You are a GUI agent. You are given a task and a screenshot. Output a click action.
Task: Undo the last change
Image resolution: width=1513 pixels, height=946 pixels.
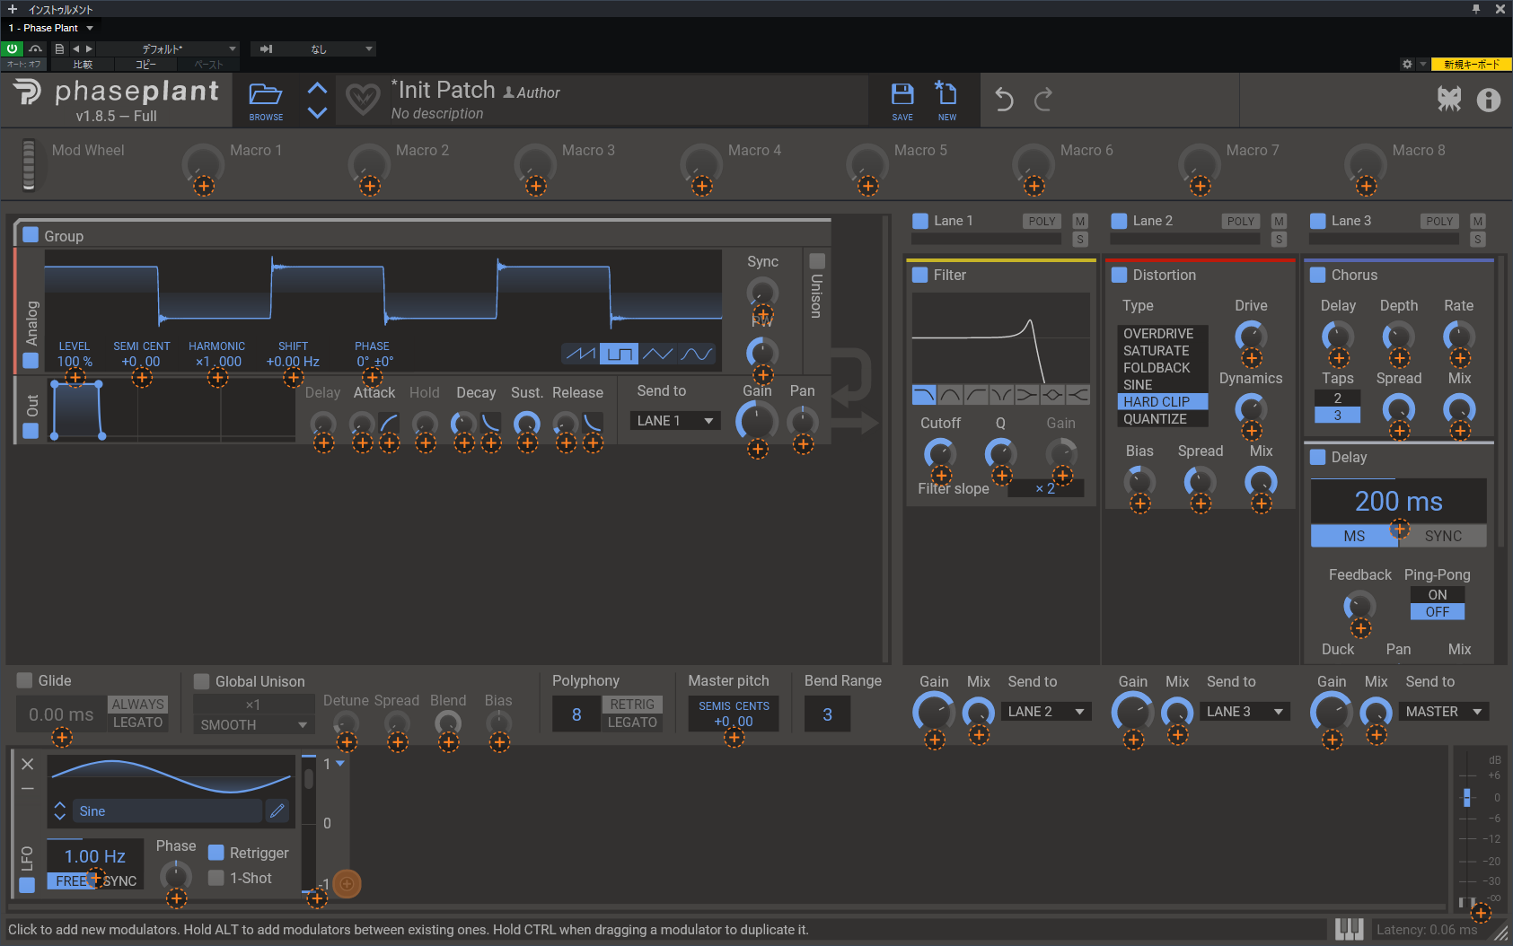[1004, 99]
